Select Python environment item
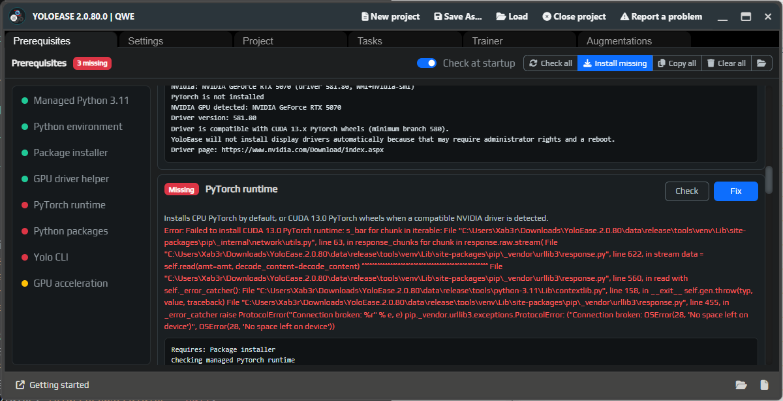 tap(76, 127)
